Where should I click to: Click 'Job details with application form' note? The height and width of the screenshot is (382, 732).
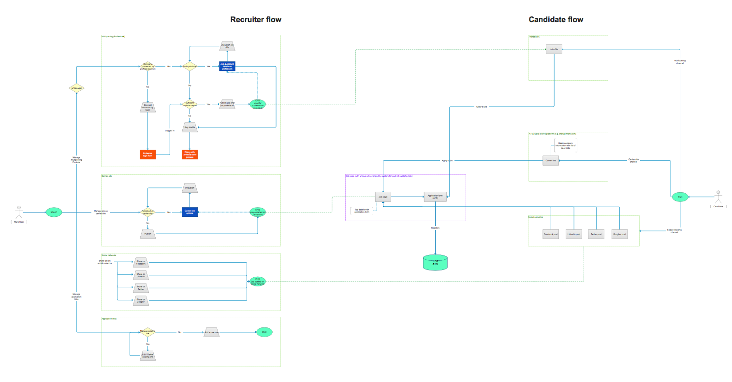click(x=362, y=211)
